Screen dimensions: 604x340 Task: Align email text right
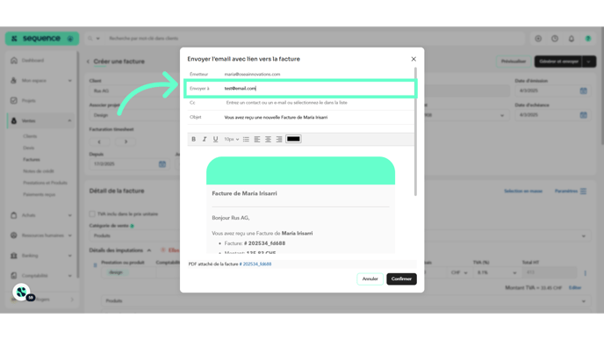(279, 139)
